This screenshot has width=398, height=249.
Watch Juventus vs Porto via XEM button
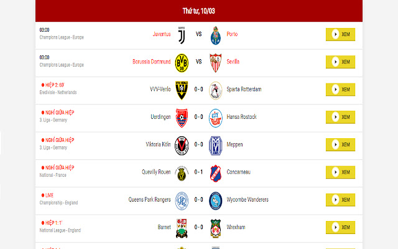pos(340,34)
